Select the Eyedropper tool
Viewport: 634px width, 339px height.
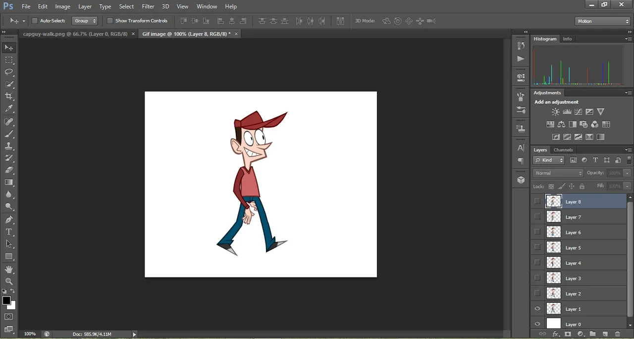pyautogui.click(x=9, y=109)
